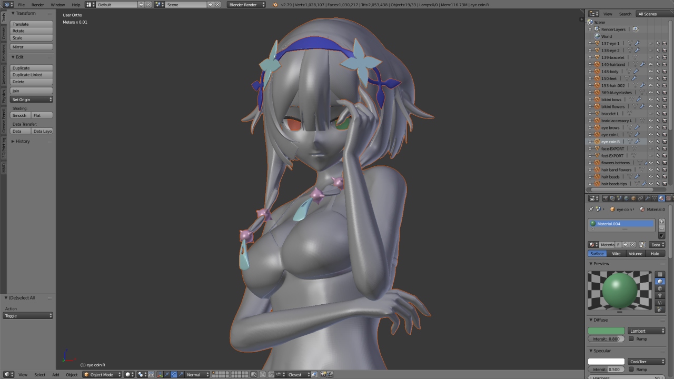Open the Window menu

point(58,5)
